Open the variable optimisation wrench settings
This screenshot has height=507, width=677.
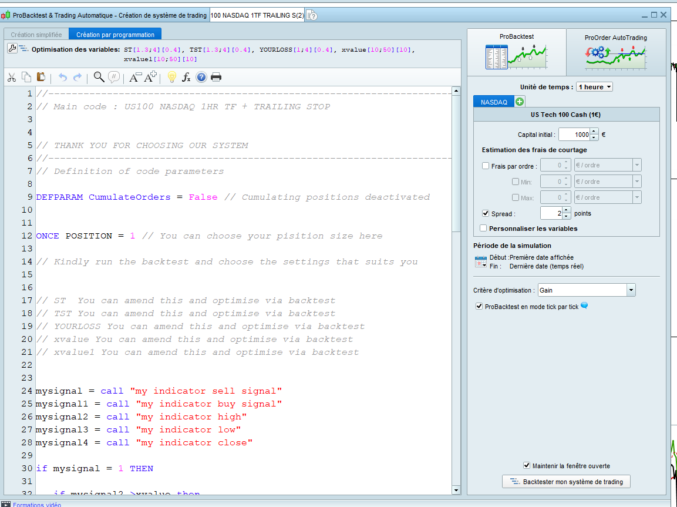(x=12, y=49)
